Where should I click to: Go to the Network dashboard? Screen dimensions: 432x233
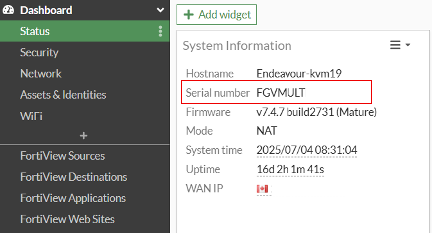point(41,74)
